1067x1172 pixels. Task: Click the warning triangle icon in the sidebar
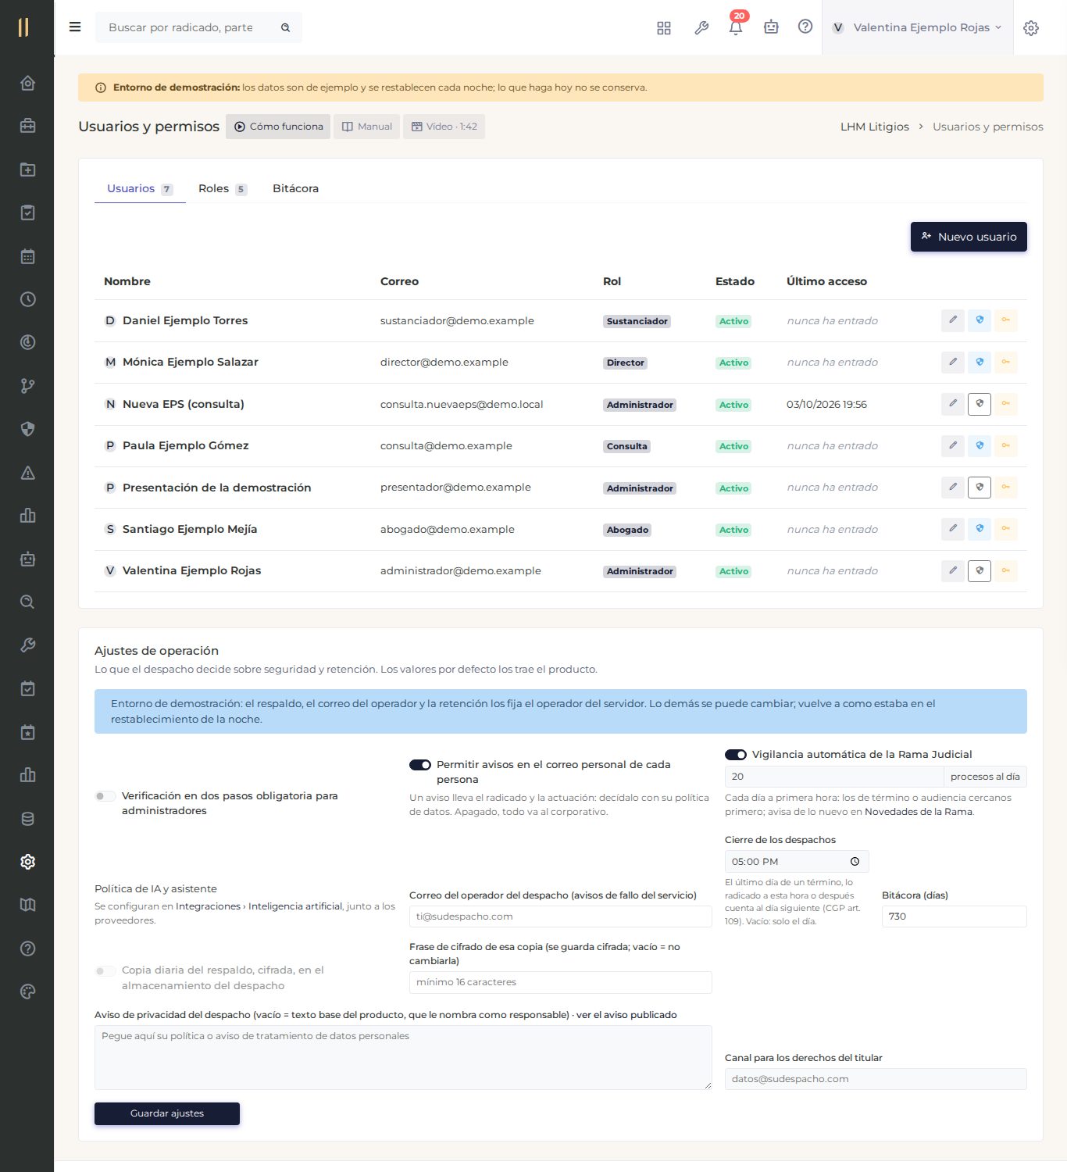[x=27, y=473]
